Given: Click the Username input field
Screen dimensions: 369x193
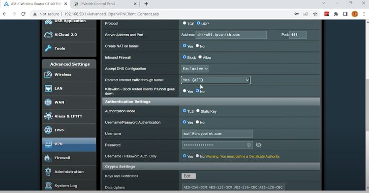Looking at the screenshot, I should click(217, 134).
